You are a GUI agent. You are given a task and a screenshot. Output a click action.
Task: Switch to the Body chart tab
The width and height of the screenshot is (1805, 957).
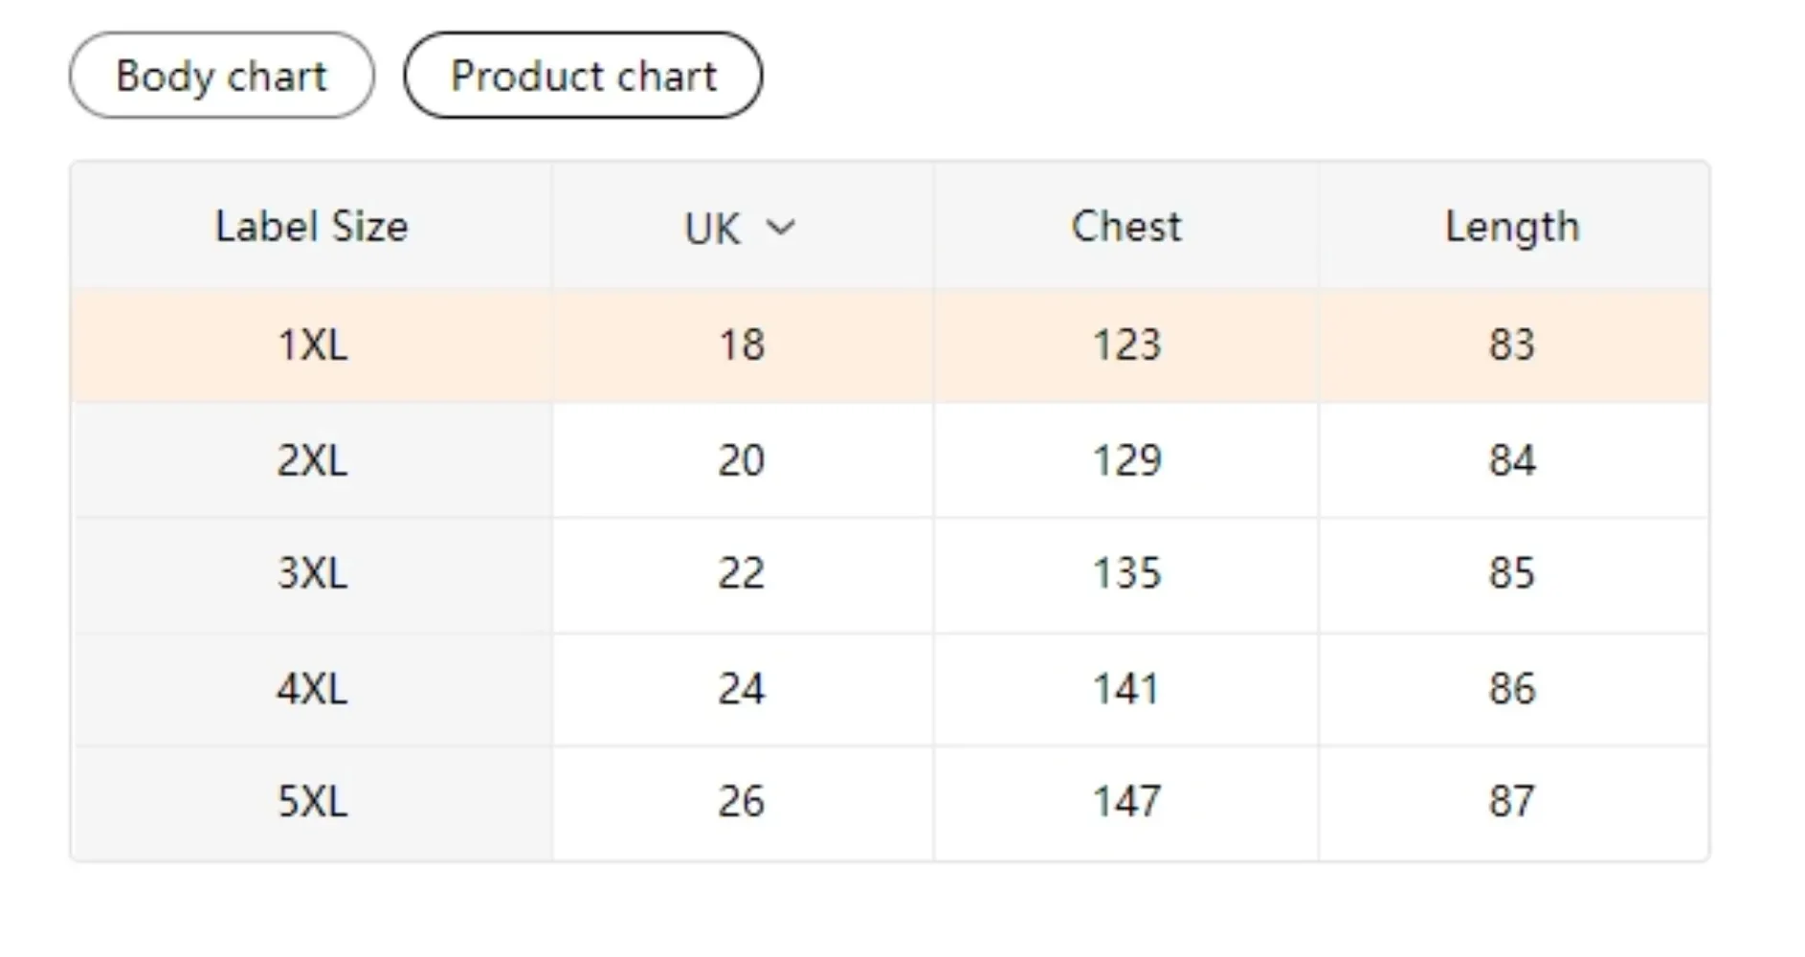tap(221, 76)
